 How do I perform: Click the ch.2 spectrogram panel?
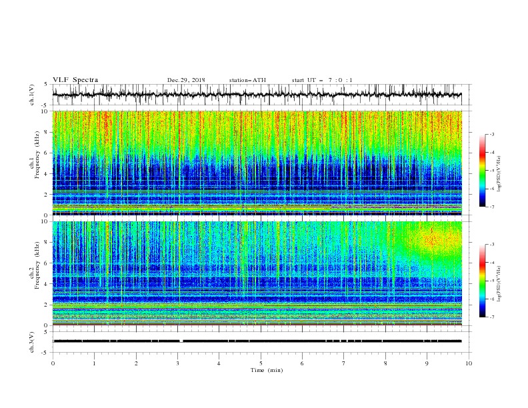[x=257, y=273]
